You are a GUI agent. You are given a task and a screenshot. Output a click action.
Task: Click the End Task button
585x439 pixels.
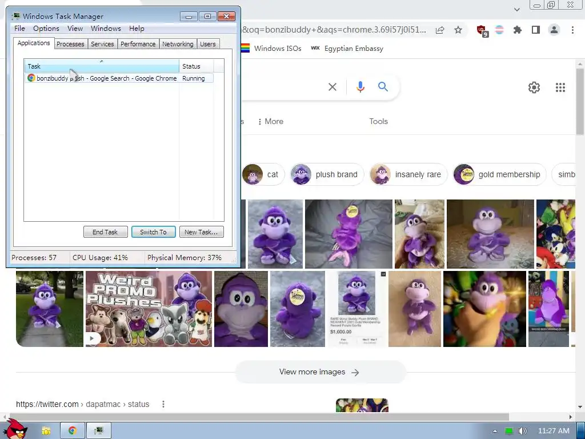point(105,232)
